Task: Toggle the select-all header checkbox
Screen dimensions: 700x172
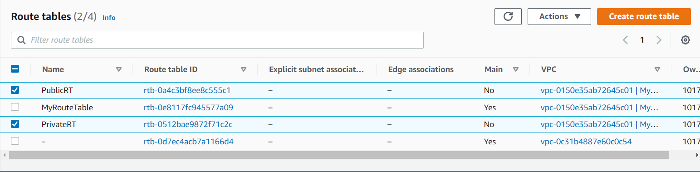Action: coord(15,69)
